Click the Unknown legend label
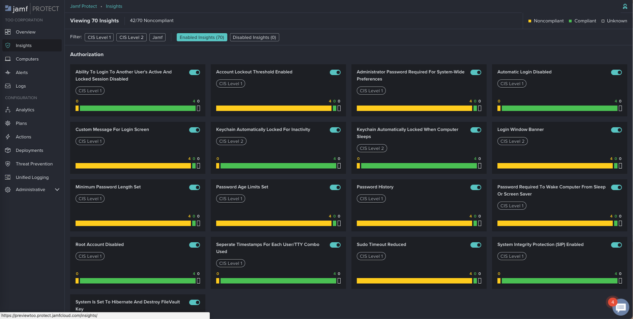This screenshot has height=319, width=633. (x=617, y=21)
